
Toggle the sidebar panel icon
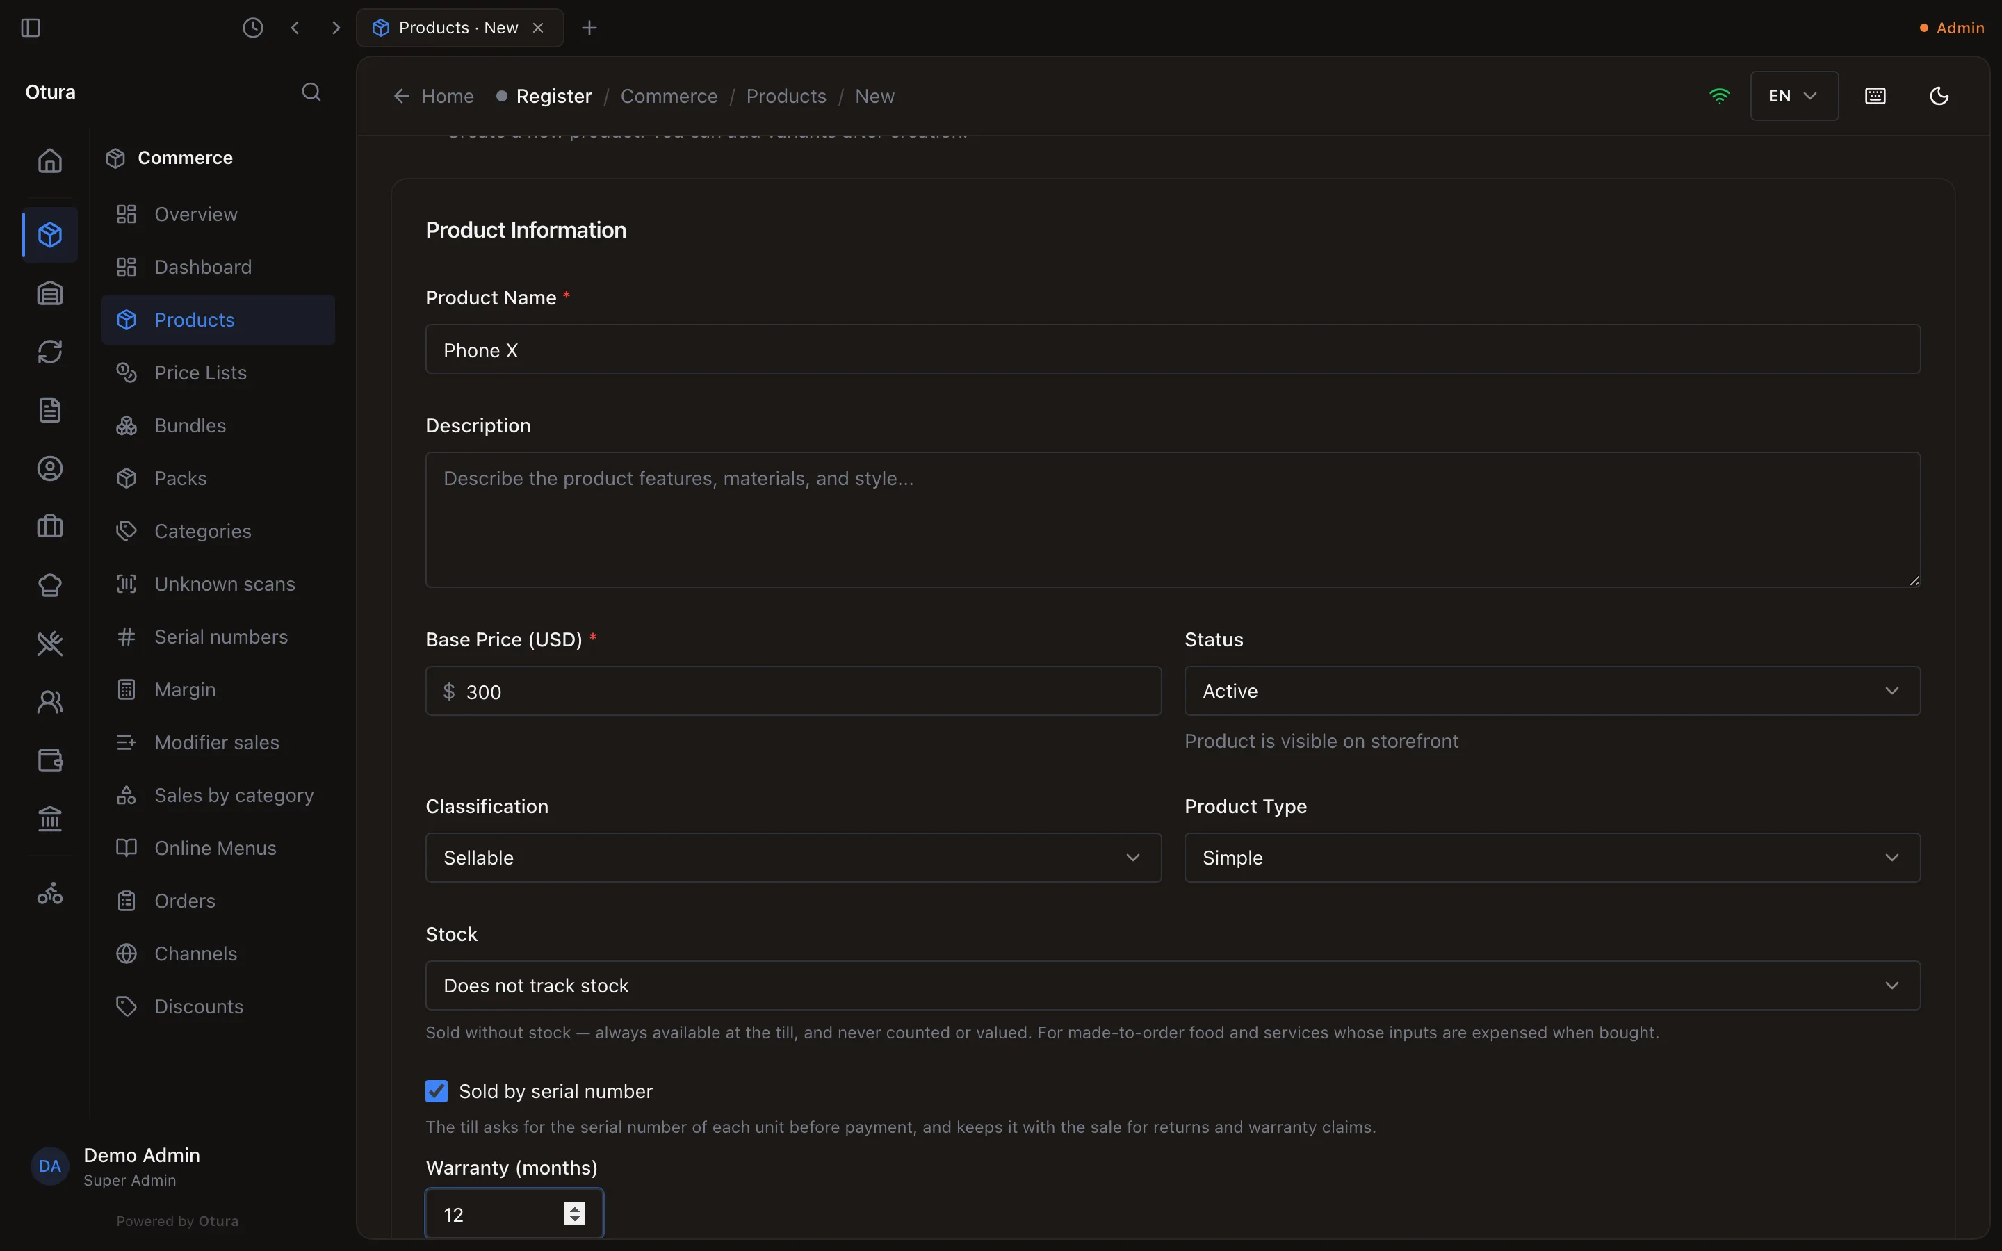click(31, 28)
